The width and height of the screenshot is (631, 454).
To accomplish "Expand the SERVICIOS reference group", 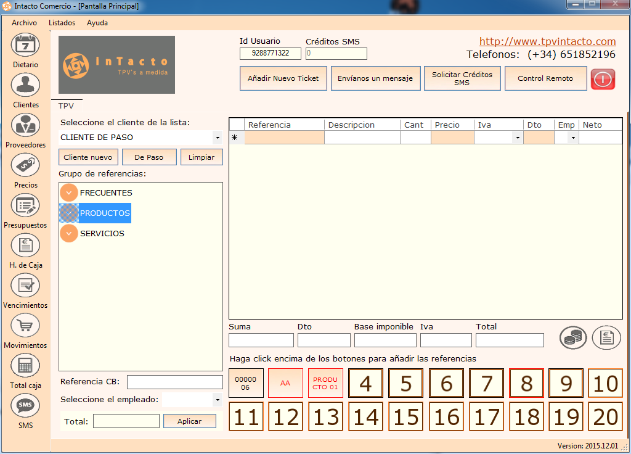I will coord(69,234).
